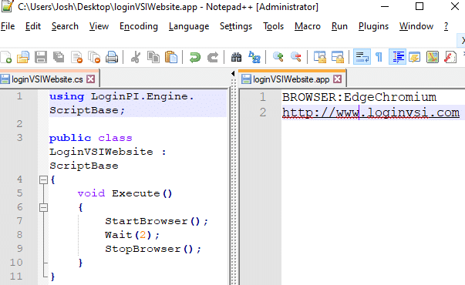Zoom in with magnifier plus icon
This screenshot has height=285, width=465.
click(x=278, y=57)
